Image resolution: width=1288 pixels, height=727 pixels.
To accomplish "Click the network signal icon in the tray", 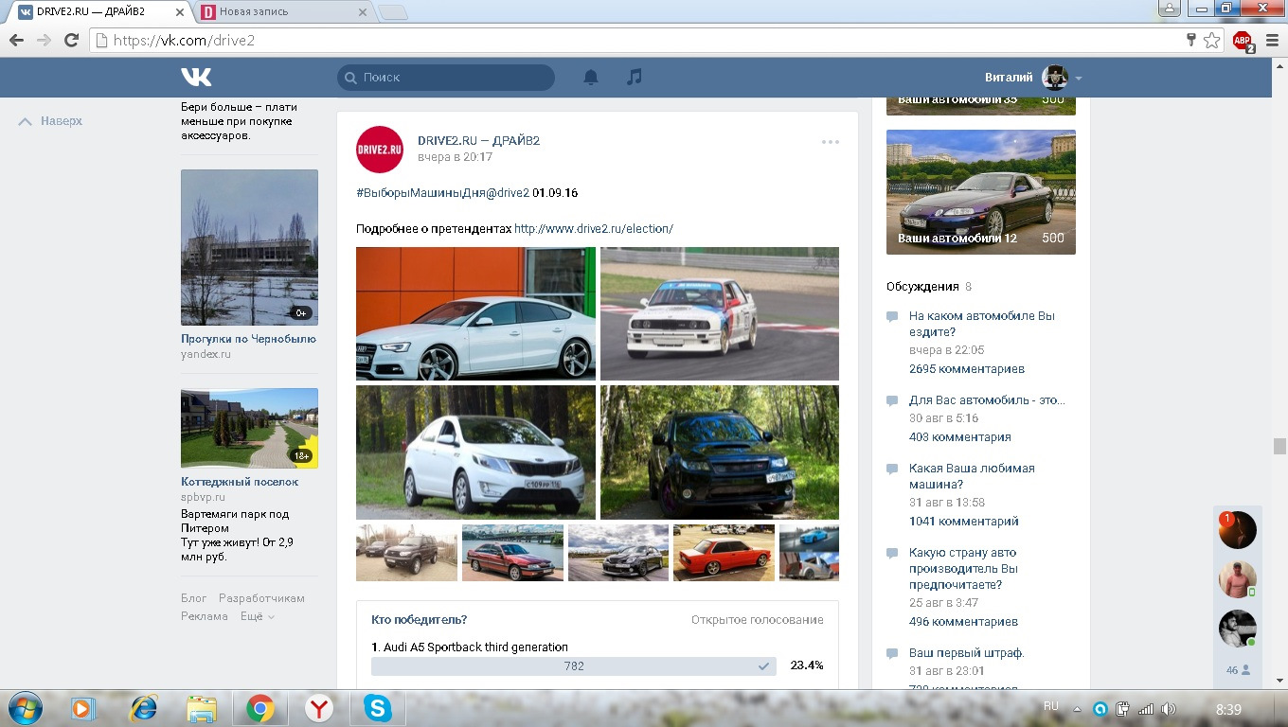I will (x=1146, y=709).
